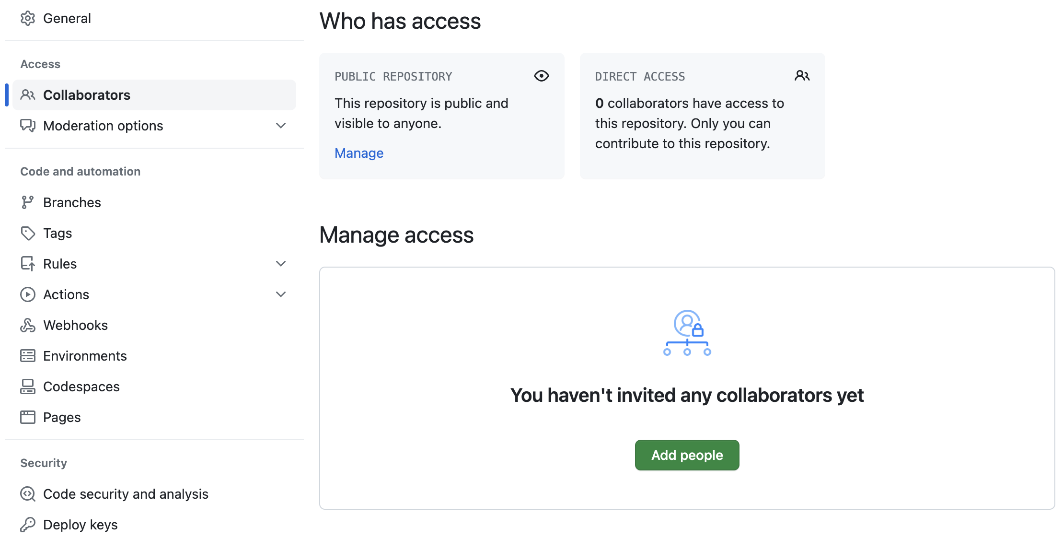The width and height of the screenshot is (1063, 539).
Task: Expand the Actions submenu chevron
Action: [281, 294]
